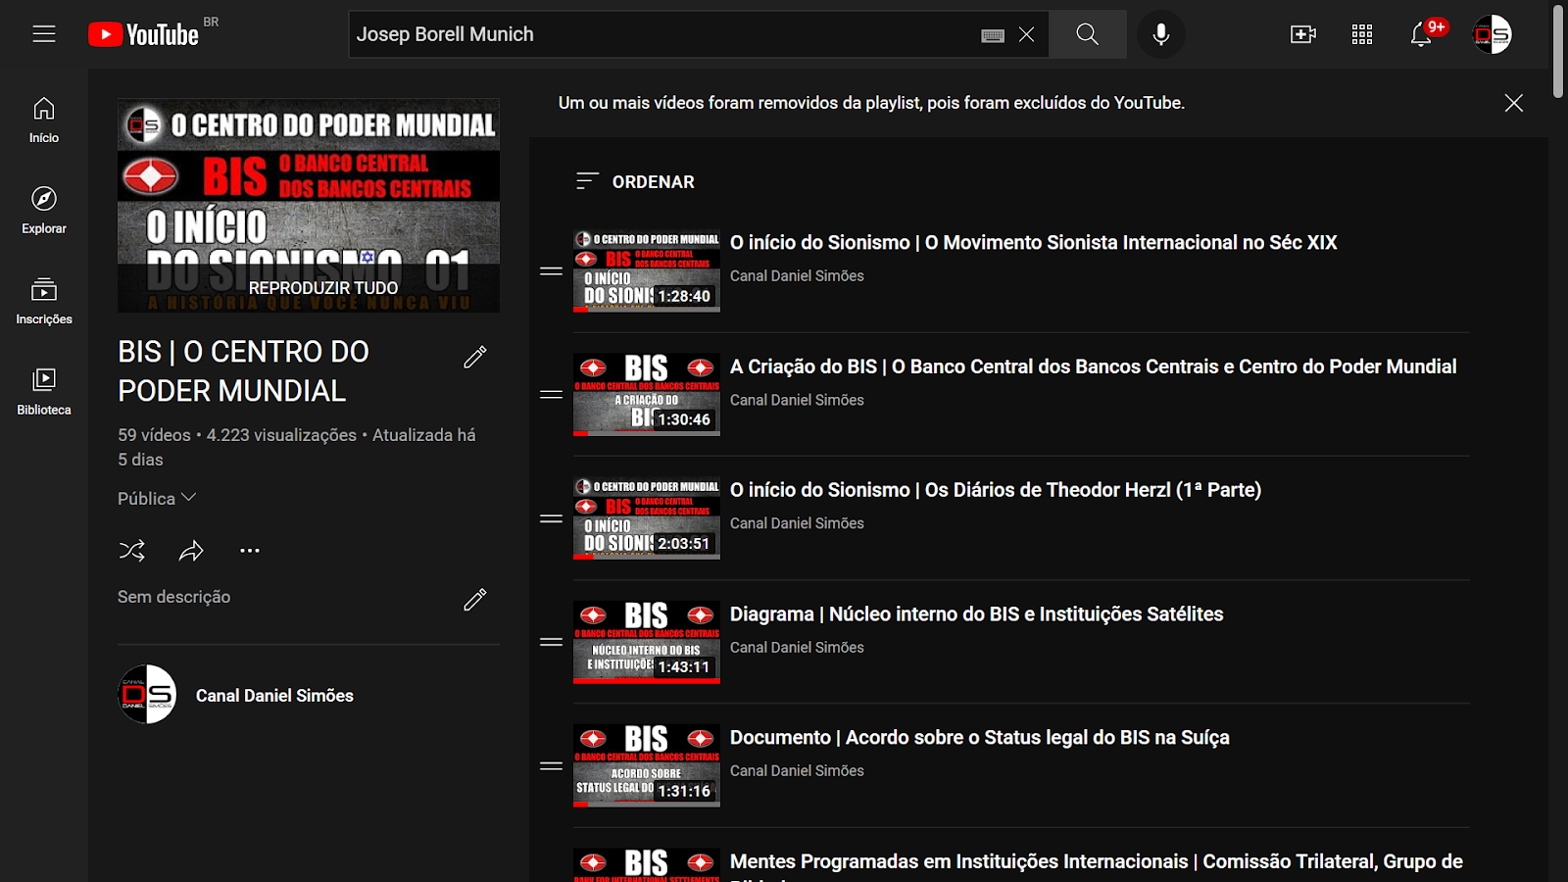Open the playlist three-dot more menu
This screenshot has height=882, width=1568.
250,551
